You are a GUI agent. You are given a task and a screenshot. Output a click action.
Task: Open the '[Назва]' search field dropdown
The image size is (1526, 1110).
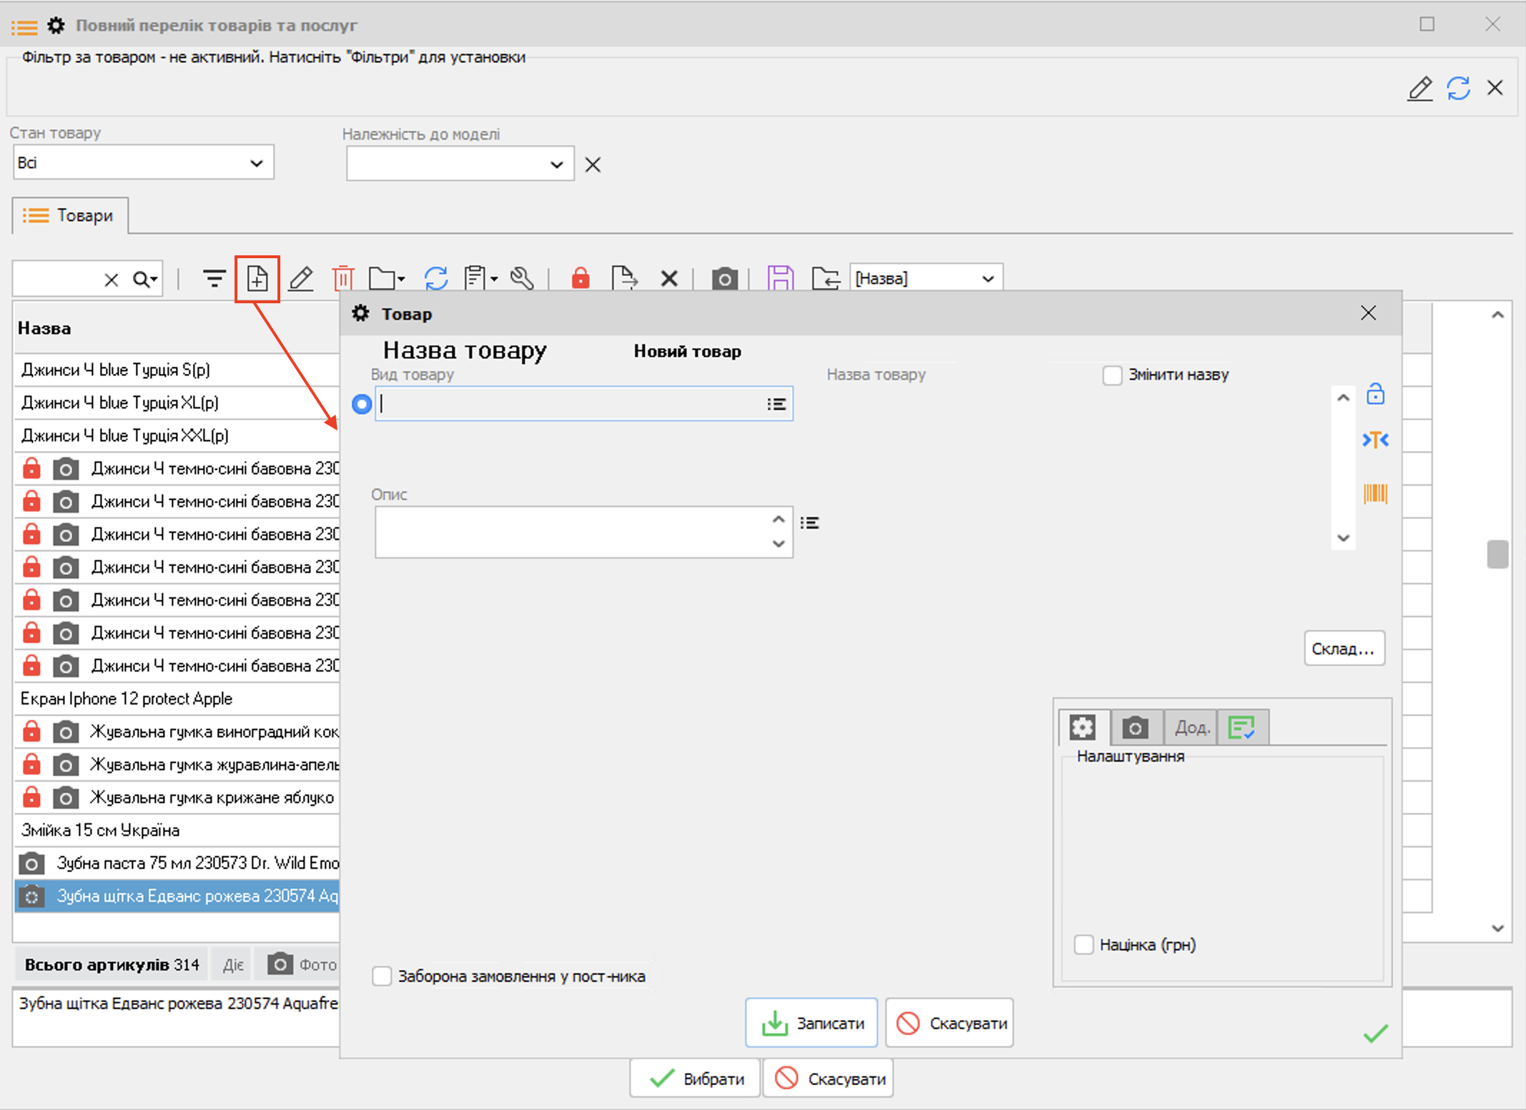click(x=988, y=279)
